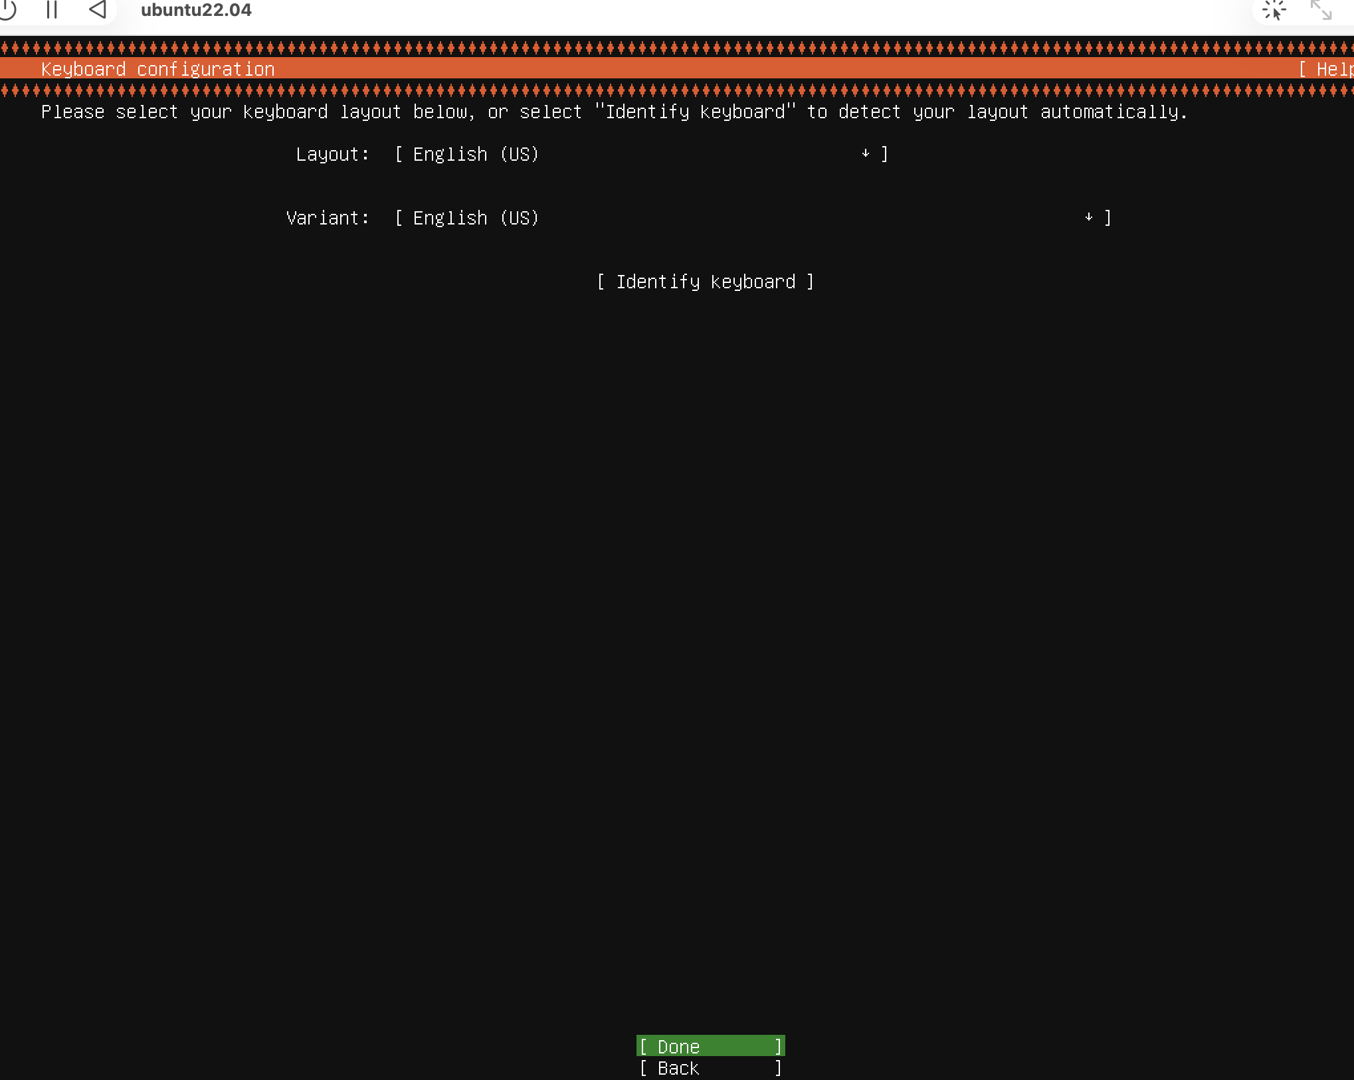Click the Layout dropdown arrow
Viewport: 1354px width, 1080px height.
pyautogui.click(x=865, y=153)
